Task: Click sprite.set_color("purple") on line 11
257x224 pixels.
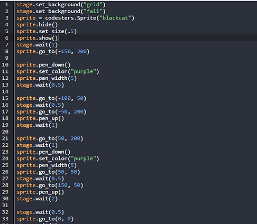Action: 58,72
